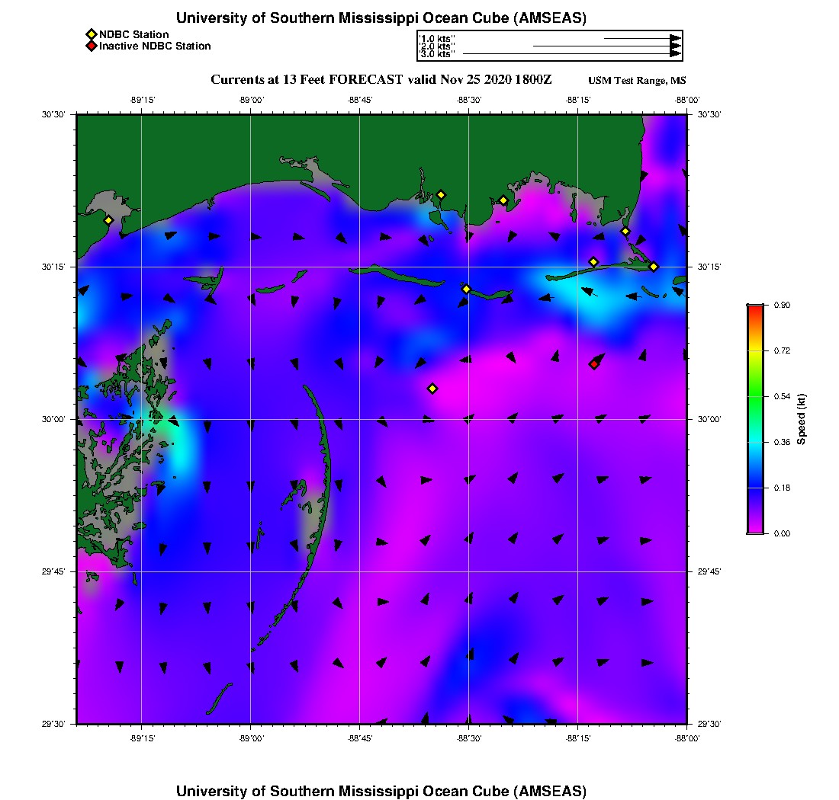Click the top Ocean Cube (AMSEAS) title
839x800 pixels.
[x=381, y=18]
